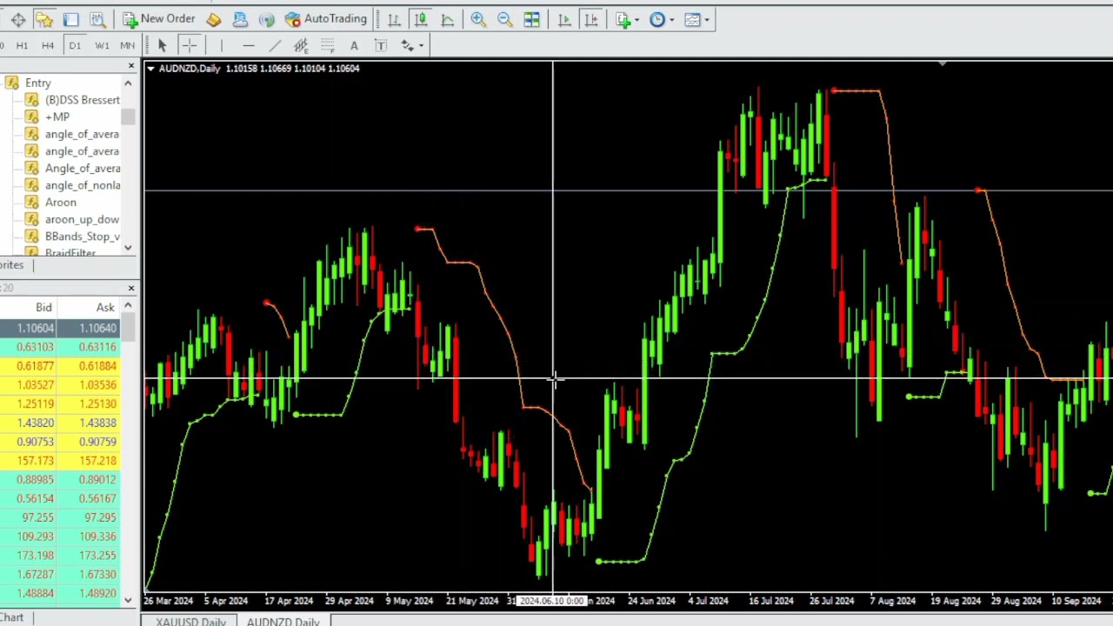Select the H4 timeframe
1113x626 pixels.
pyautogui.click(x=48, y=45)
